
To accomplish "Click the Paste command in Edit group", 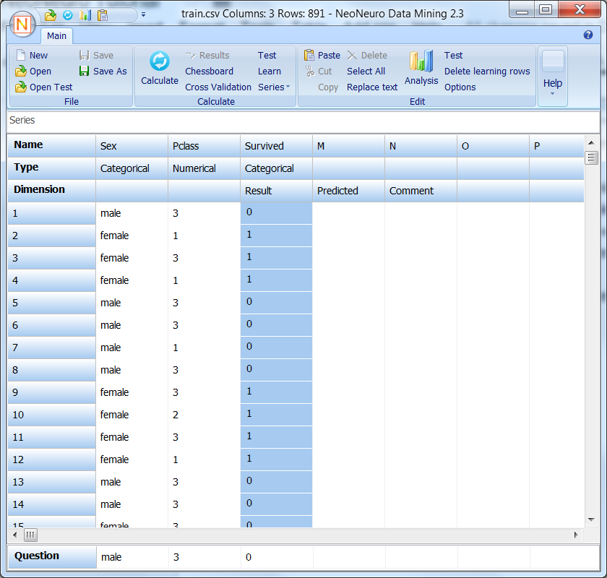I will coord(322,56).
